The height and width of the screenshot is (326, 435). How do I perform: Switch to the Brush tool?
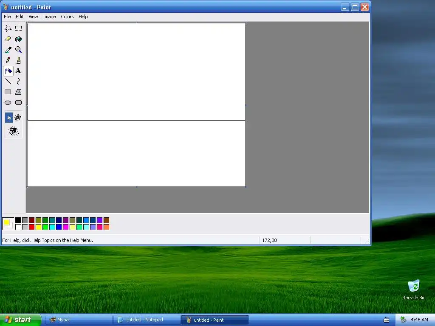(19, 60)
